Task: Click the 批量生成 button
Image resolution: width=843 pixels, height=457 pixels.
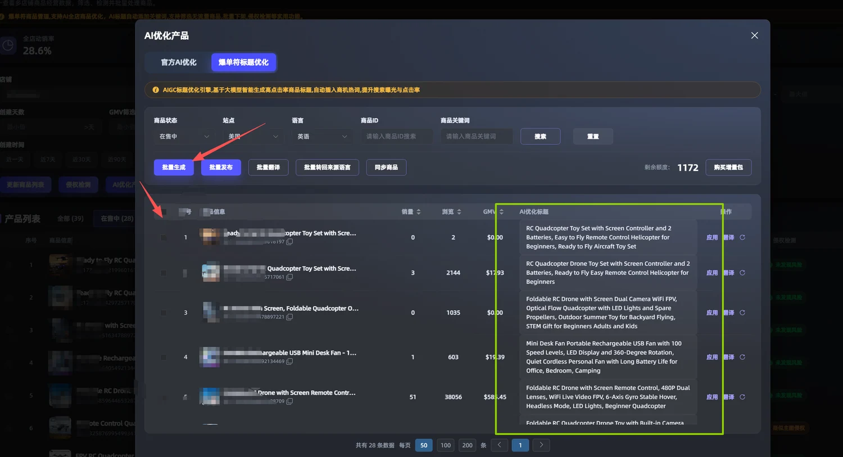Action: pyautogui.click(x=174, y=168)
